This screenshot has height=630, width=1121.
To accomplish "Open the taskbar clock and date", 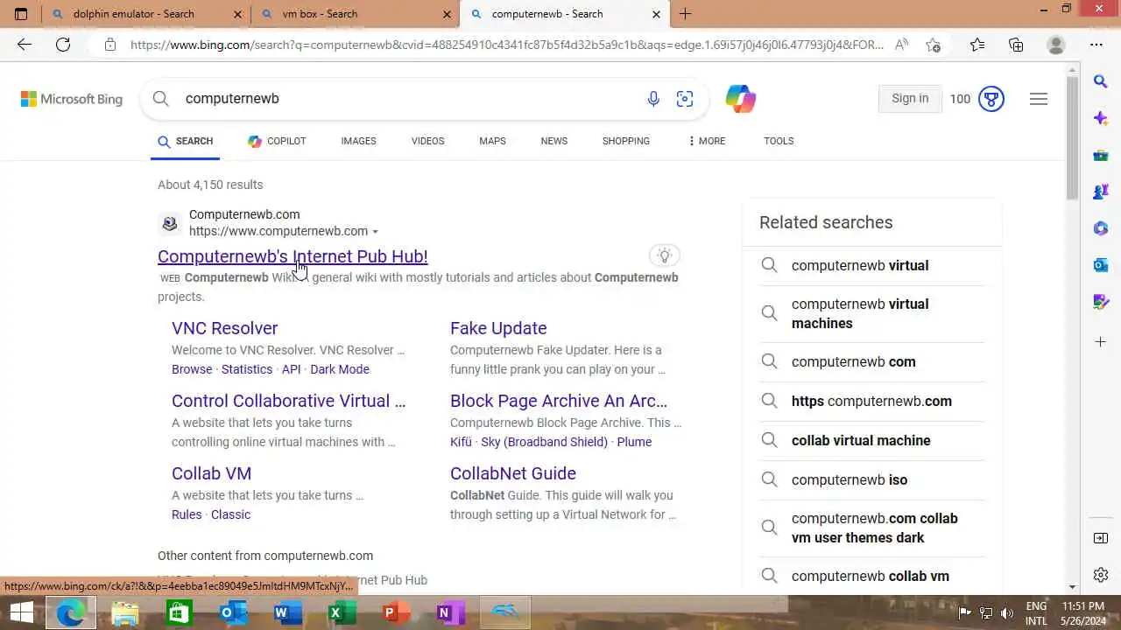I will pos(1082,612).
